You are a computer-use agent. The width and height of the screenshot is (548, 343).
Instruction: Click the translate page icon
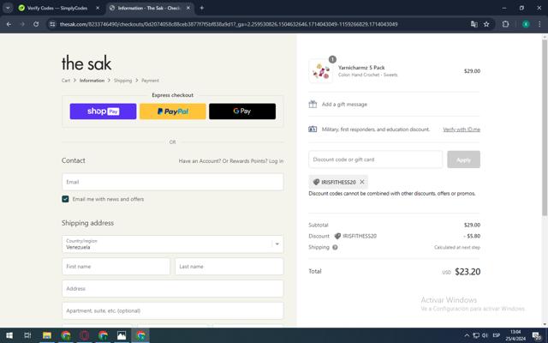click(474, 24)
